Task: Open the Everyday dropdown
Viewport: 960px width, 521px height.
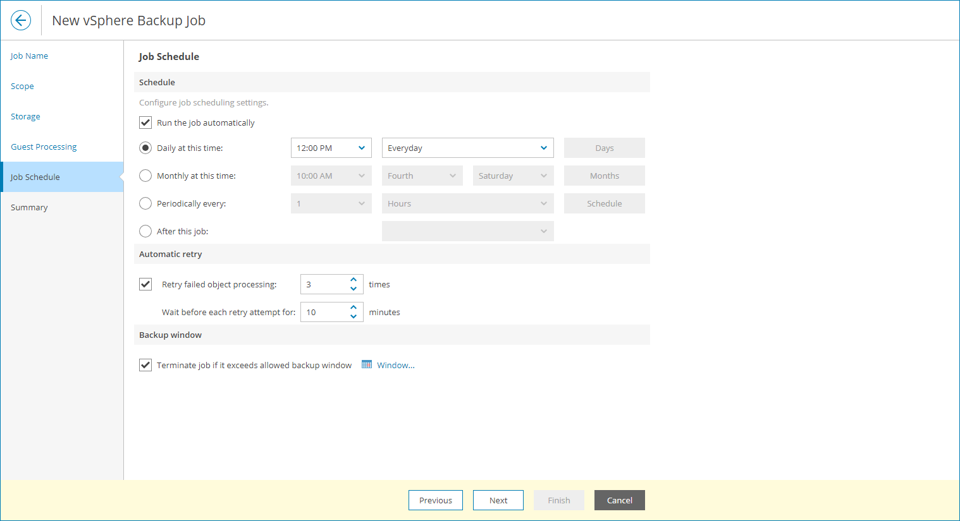Action: pos(468,148)
